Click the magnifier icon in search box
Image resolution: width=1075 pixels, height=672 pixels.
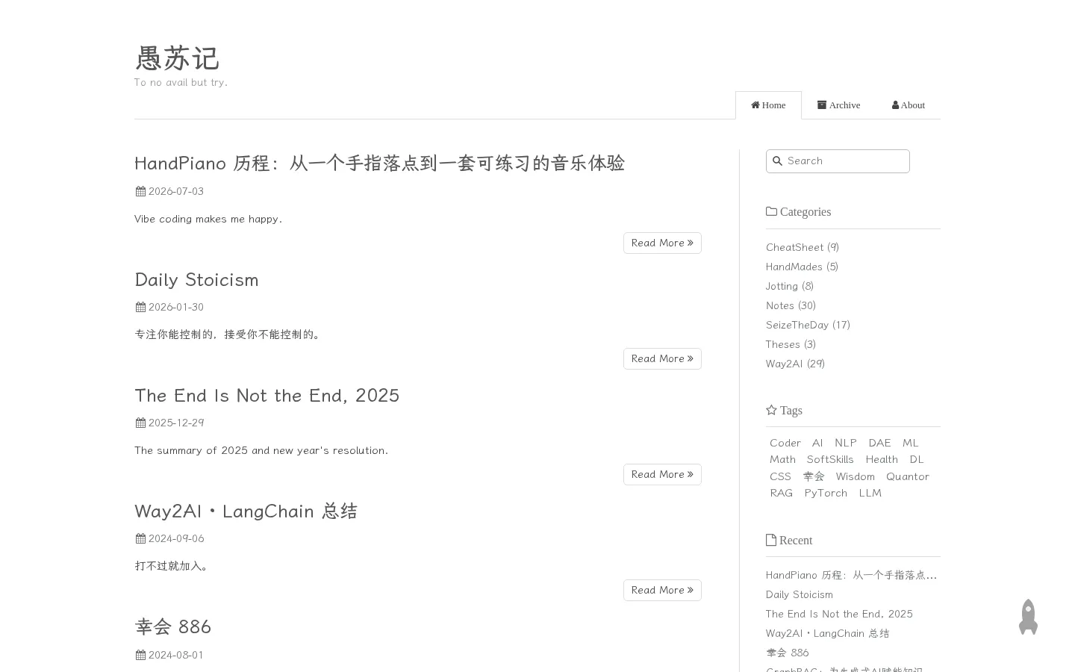pyautogui.click(x=777, y=161)
